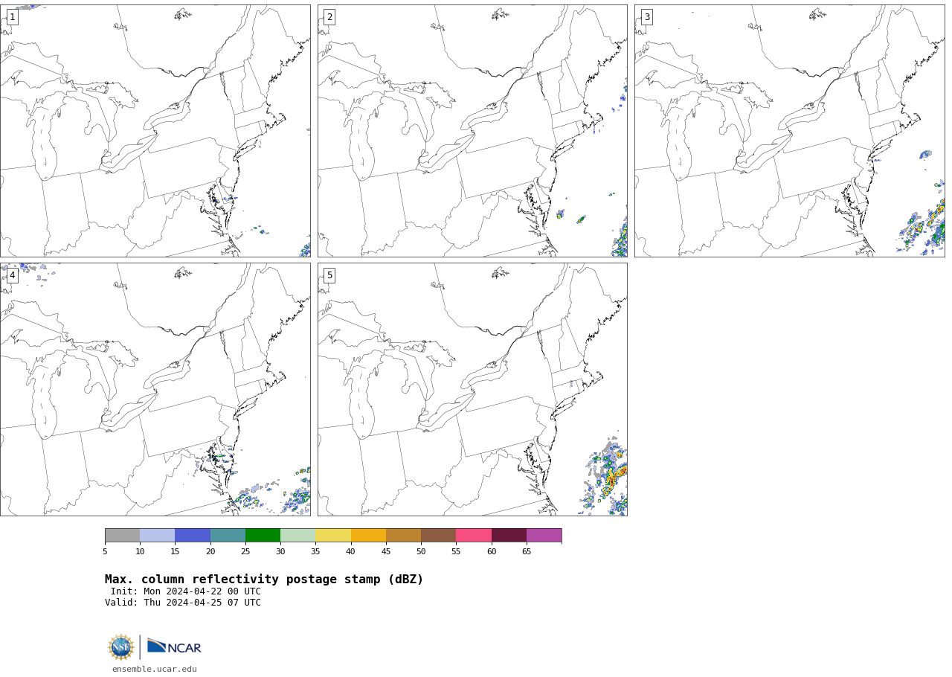Click the light lavender 10-15 dBZ swatch

(157, 536)
